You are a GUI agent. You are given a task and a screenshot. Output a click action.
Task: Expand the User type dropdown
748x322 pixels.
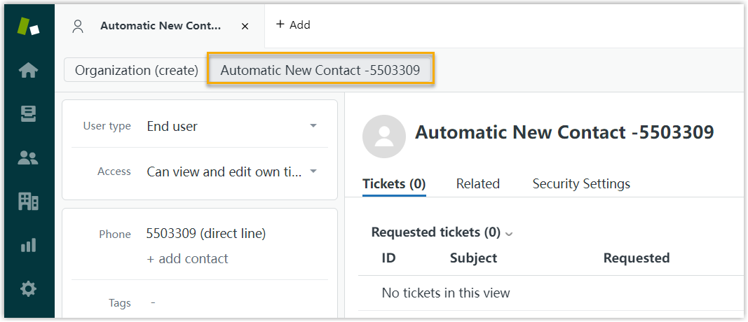(x=313, y=126)
